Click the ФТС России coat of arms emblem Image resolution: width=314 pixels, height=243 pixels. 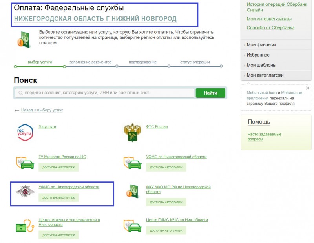[132, 132]
